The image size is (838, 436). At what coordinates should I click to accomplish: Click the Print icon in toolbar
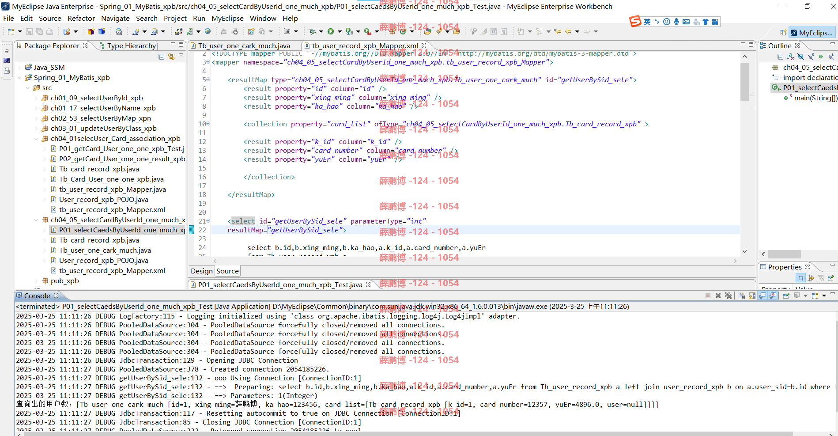click(x=49, y=31)
